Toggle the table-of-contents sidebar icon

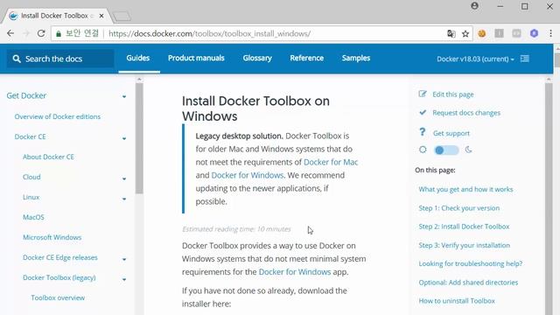point(525,59)
